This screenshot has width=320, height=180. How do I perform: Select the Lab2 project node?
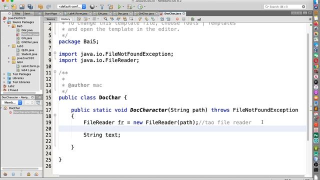[x=11, y=86]
